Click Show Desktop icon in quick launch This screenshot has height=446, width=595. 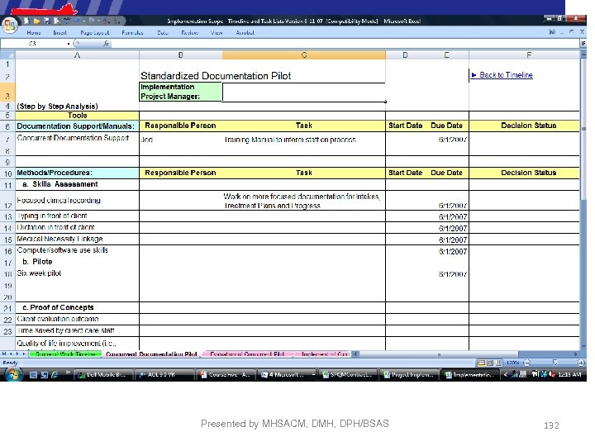pos(33,375)
